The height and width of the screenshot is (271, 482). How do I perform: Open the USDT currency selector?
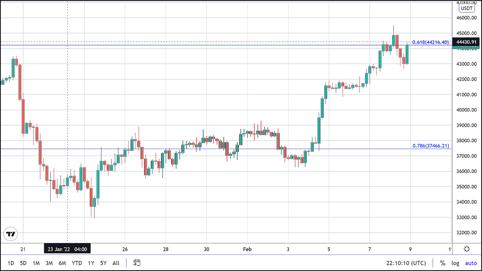tap(467, 8)
